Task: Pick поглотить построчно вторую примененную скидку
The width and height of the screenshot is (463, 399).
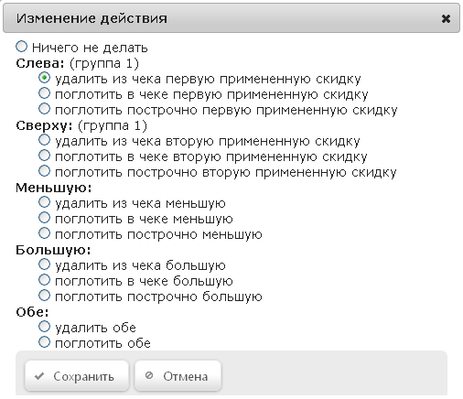Action: click(44, 171)
